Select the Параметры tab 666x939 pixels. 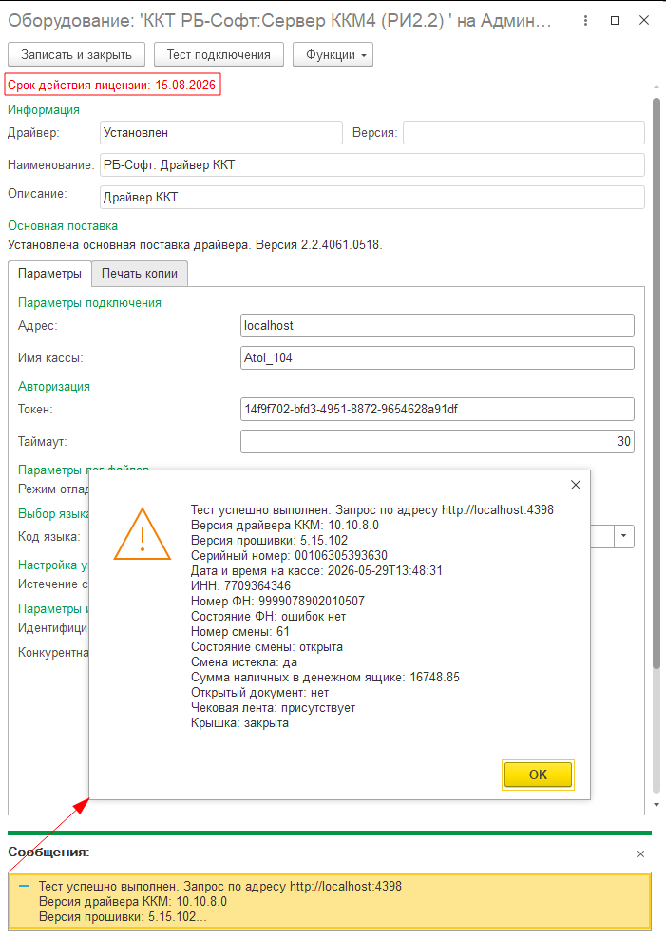point(49,273)
